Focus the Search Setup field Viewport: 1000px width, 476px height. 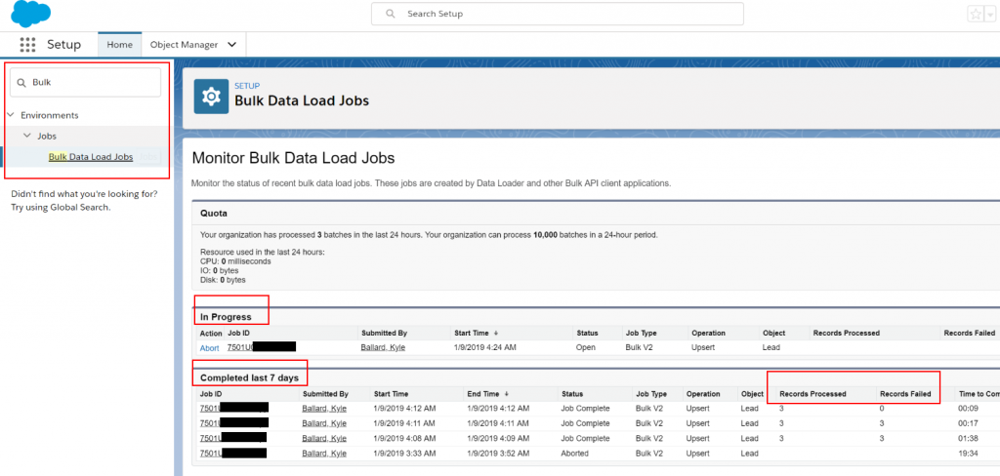[x=557, y=14]
